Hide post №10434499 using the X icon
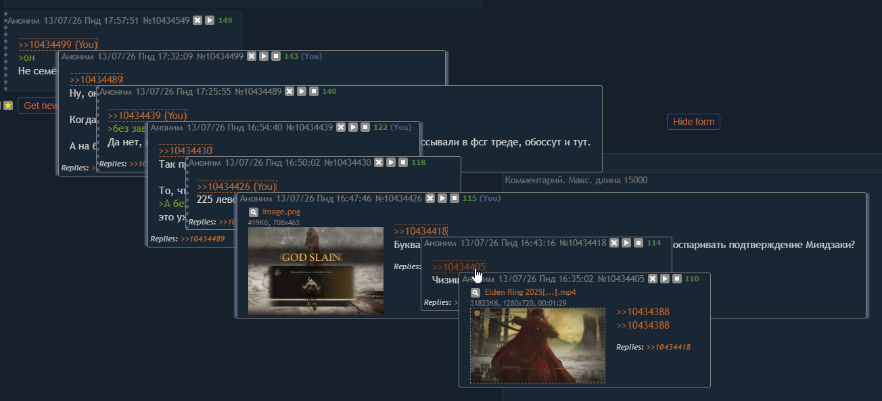Viewport: 882px width, 401px height. 252,56
